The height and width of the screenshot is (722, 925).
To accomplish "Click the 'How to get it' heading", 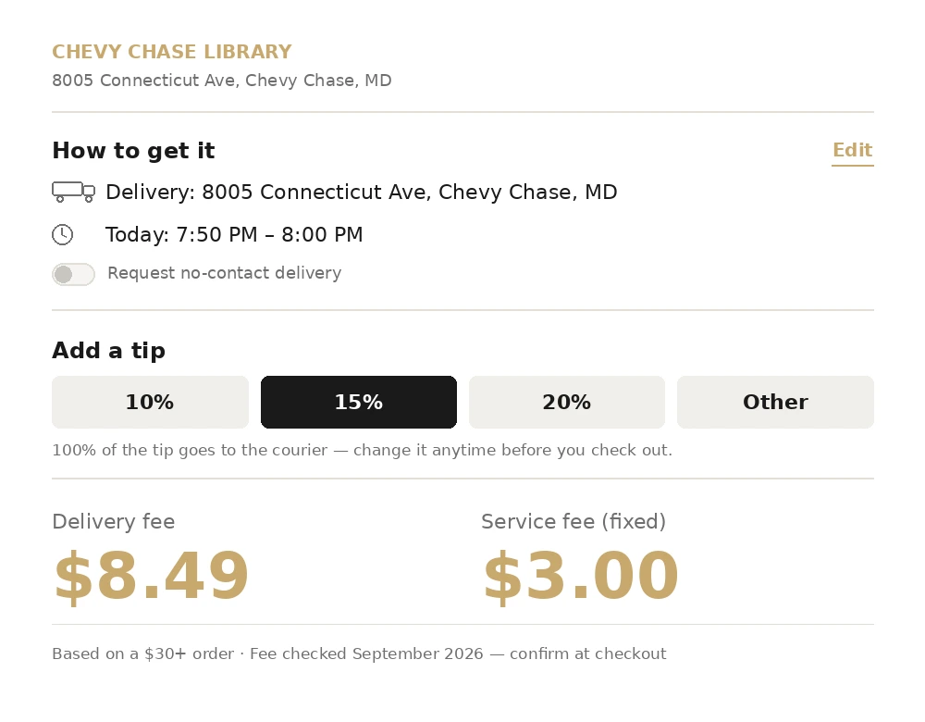I will (x=133, y=151).
